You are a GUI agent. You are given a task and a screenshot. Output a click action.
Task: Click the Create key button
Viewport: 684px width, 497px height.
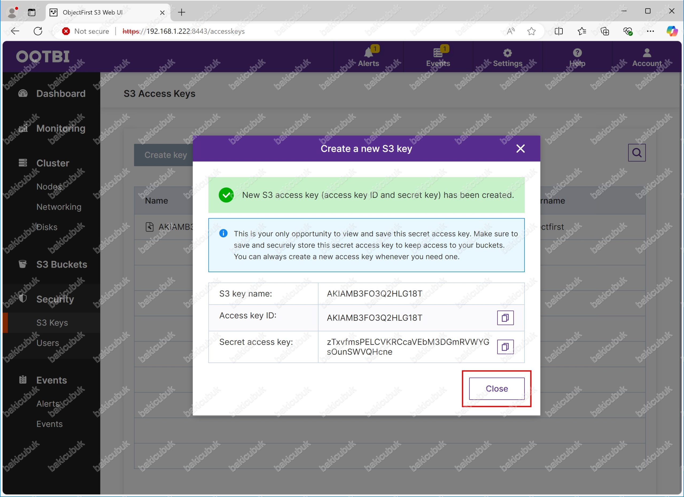[x=164, y=155]
